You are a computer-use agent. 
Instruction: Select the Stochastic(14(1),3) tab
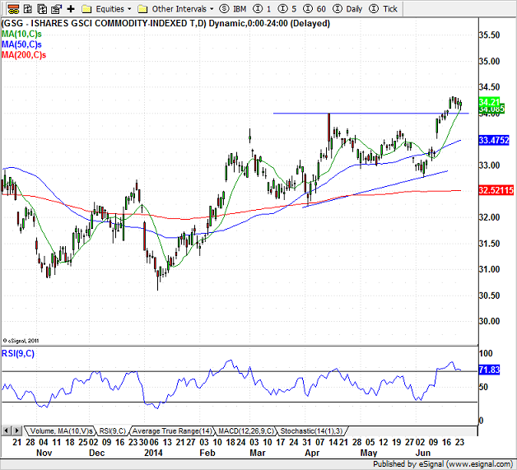[311, 430]
